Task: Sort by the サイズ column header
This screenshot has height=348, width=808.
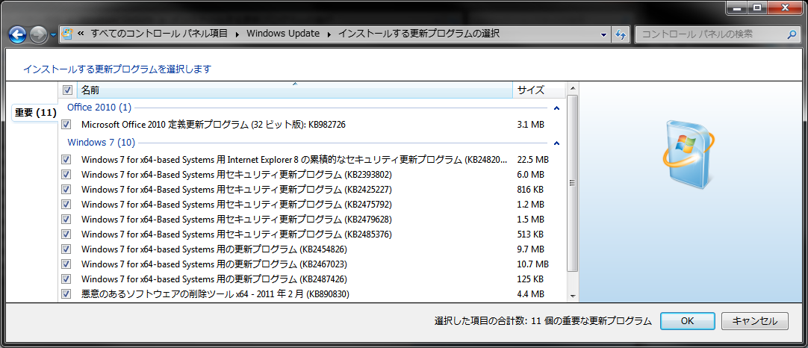Action: [539, 90]
